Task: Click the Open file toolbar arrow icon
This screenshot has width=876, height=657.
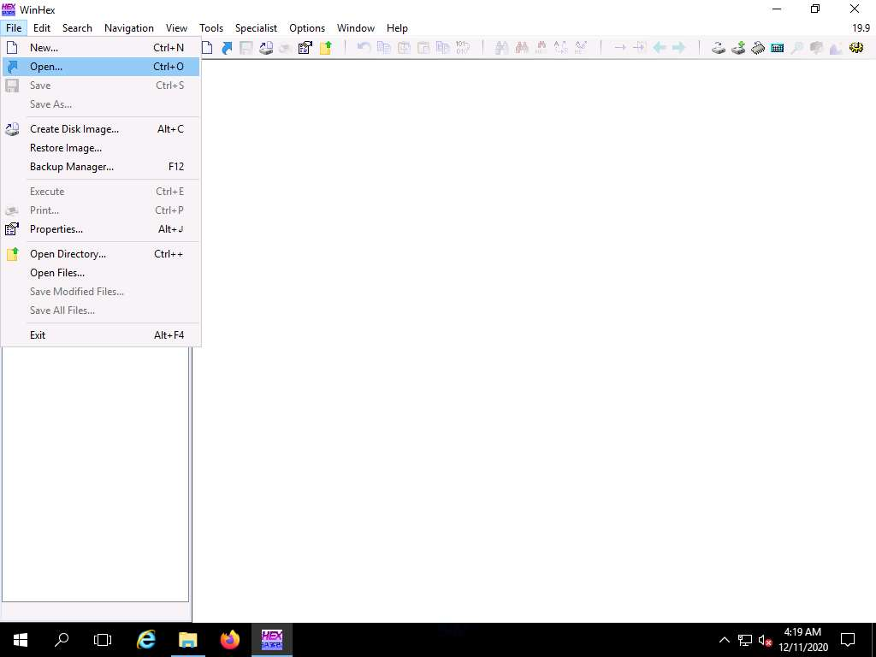Action: (x=227, y=48)
